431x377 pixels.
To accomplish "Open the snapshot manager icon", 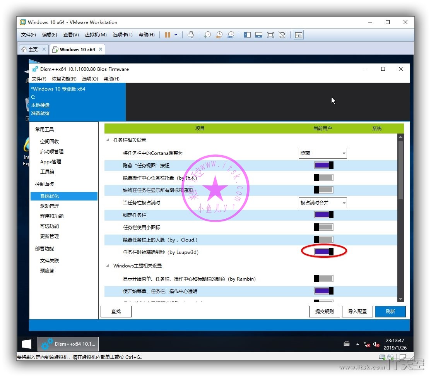I will tap(231, 35).
